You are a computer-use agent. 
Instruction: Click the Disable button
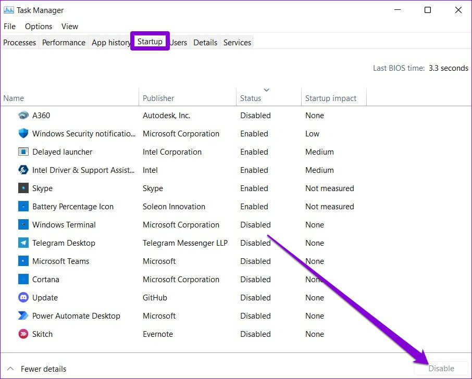441,369
